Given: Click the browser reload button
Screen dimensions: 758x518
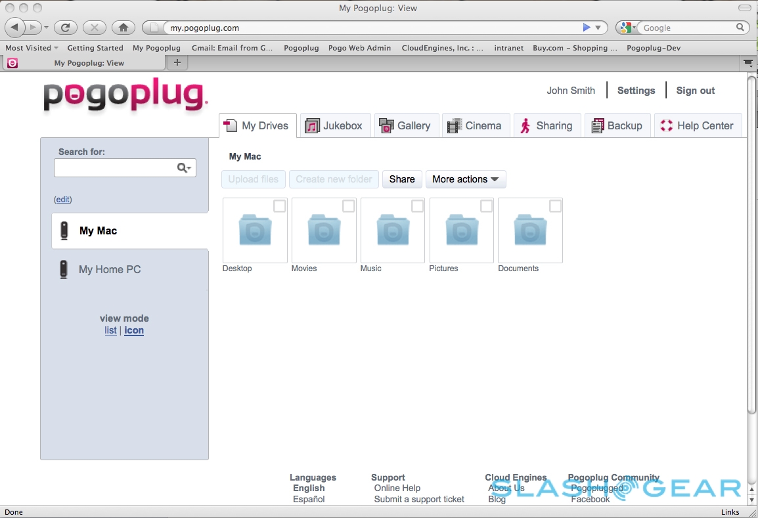Looking at the screenshot, I should click(x=65, y=28).
